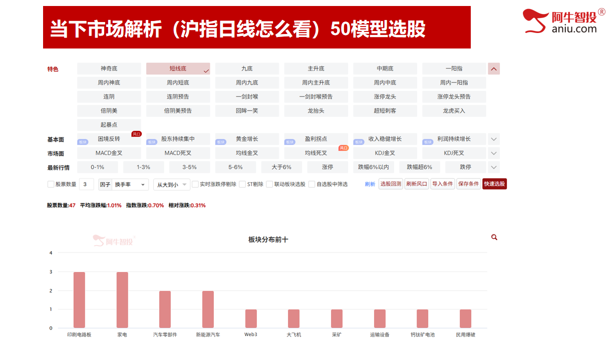Click the 板块 badge on 黄金增长
Image resolution: width=614 pixels, height=344 pixels.
coord(221,142)
